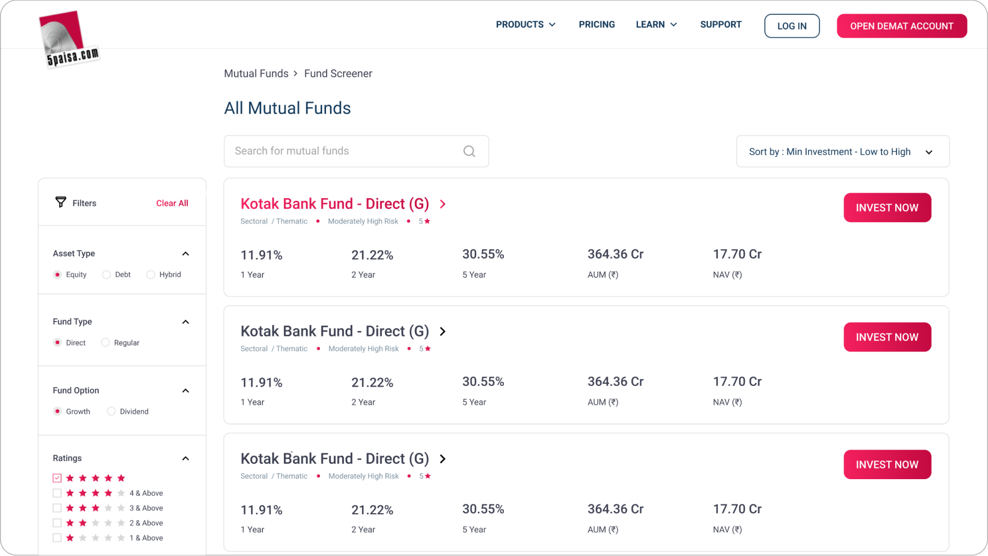This screenshot has height=556, width=988.
Task: Click the Filters funnel icon
Action: click(60, 202)
